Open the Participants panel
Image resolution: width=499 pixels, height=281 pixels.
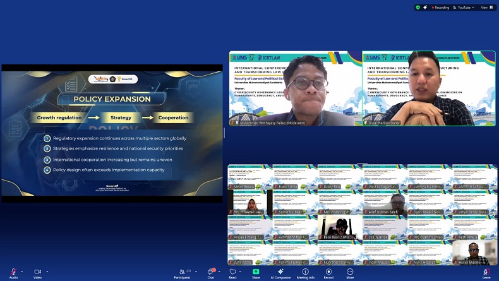click(x=182, y=272)
